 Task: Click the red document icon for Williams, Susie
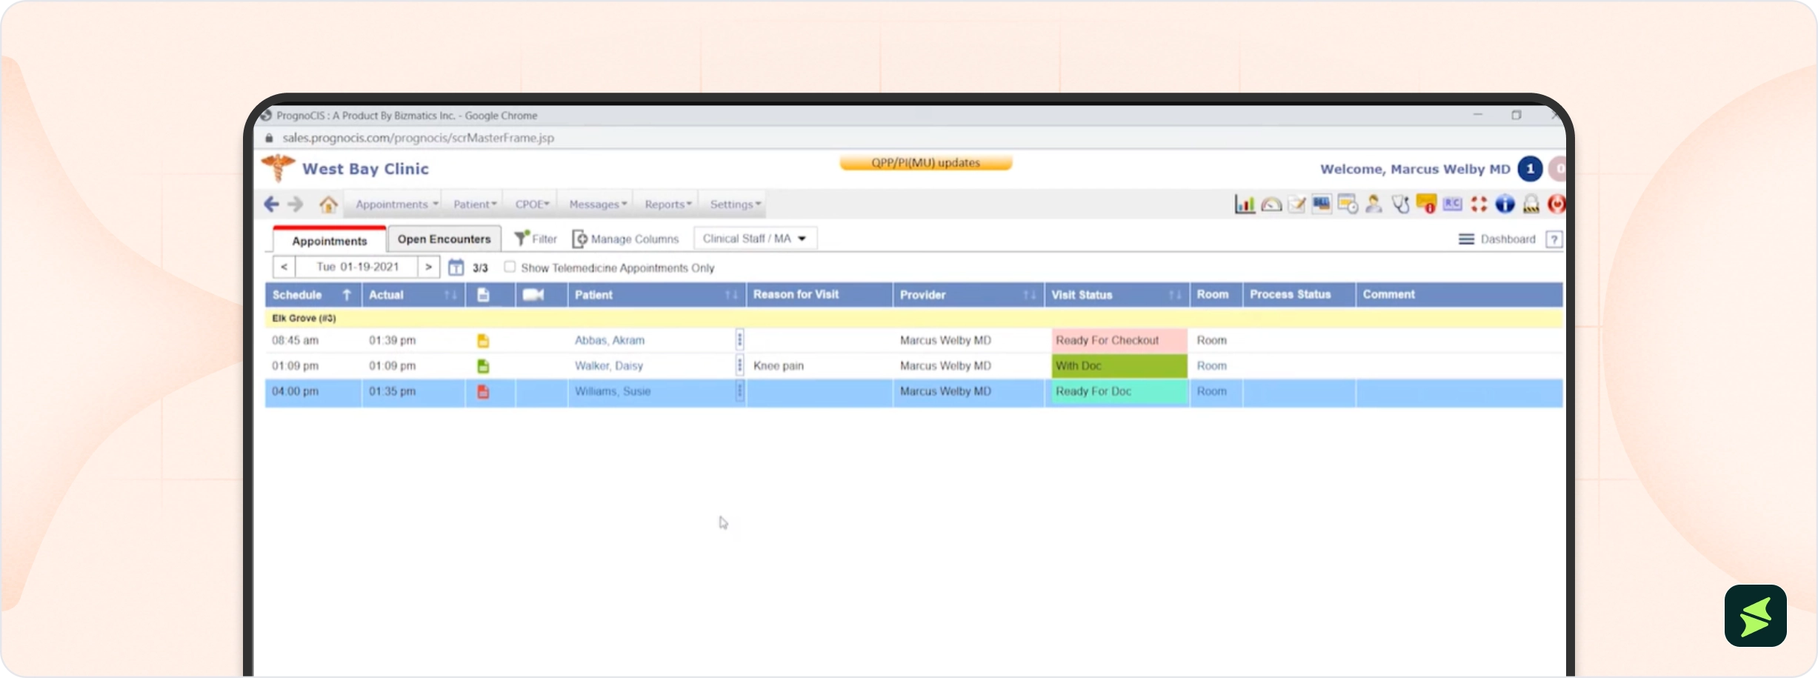483,392
